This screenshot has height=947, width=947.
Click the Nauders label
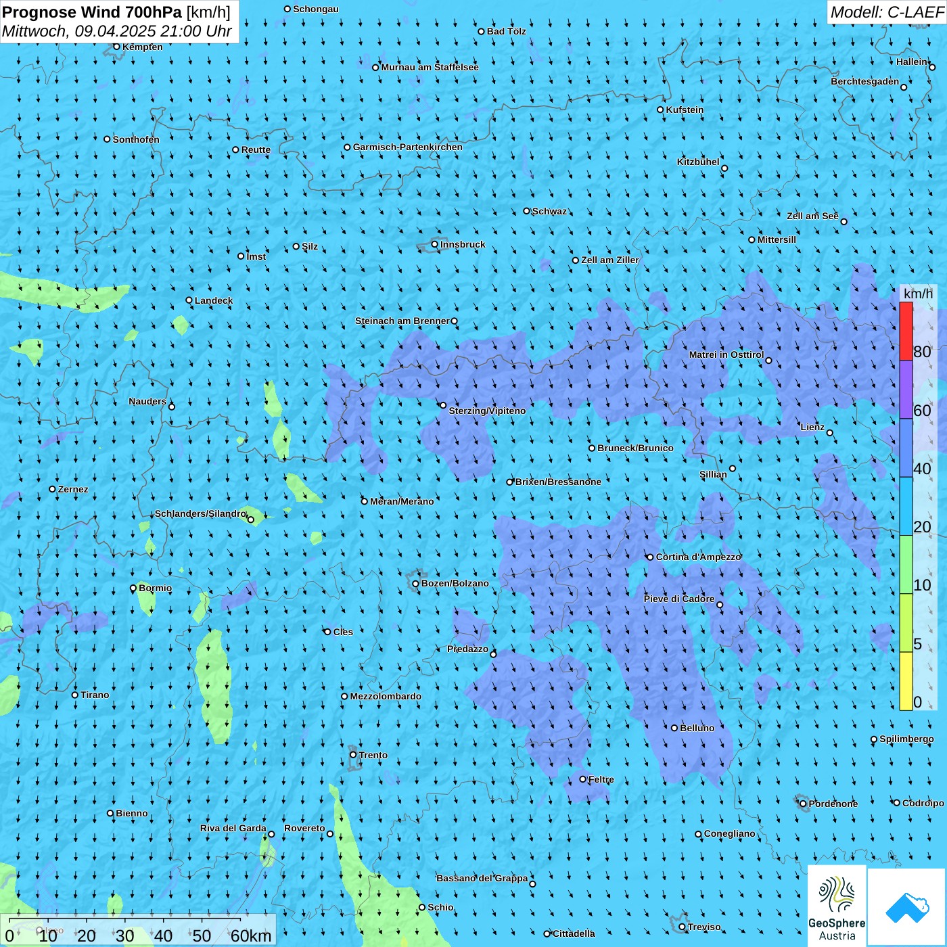pos(147,401)
